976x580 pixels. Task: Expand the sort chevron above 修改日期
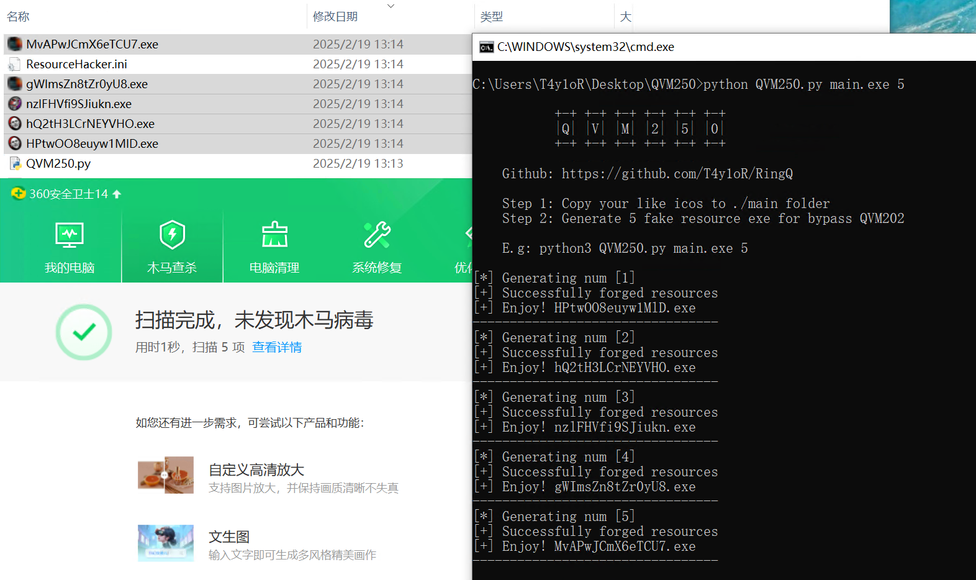click(x=391, y=6)
